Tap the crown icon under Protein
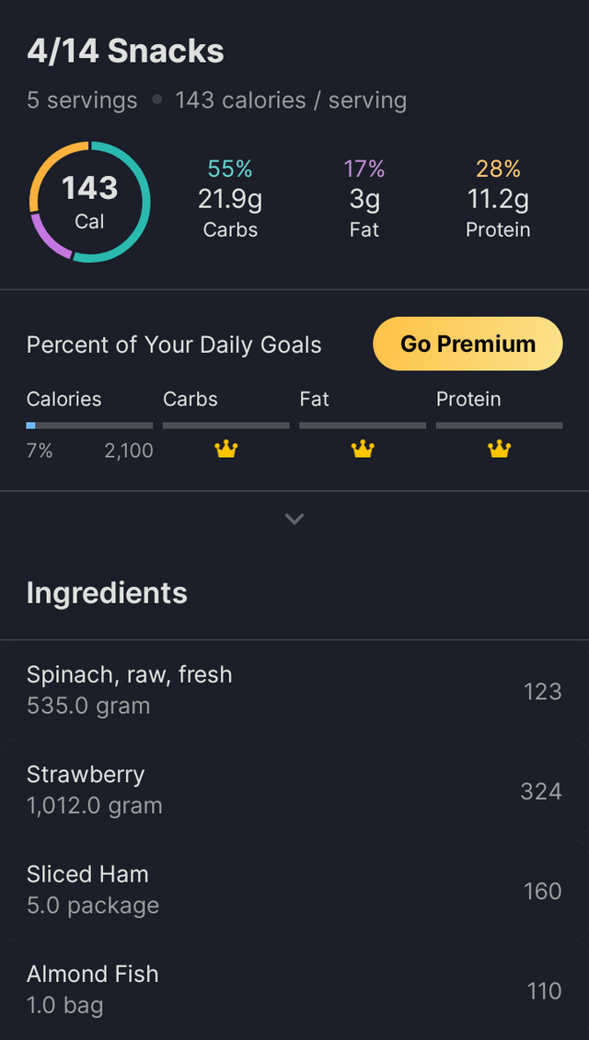 pos(499,450)
